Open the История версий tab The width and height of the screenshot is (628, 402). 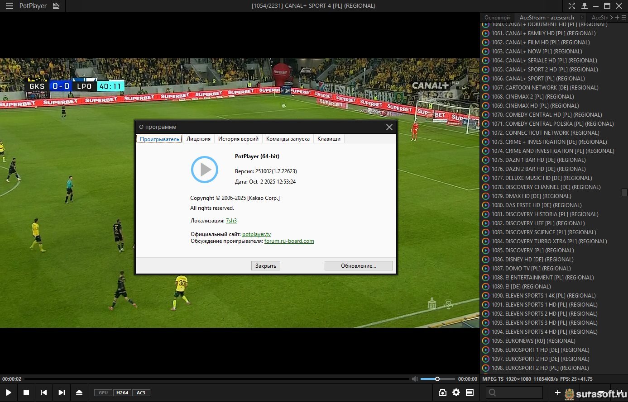[x=238, y=139]
